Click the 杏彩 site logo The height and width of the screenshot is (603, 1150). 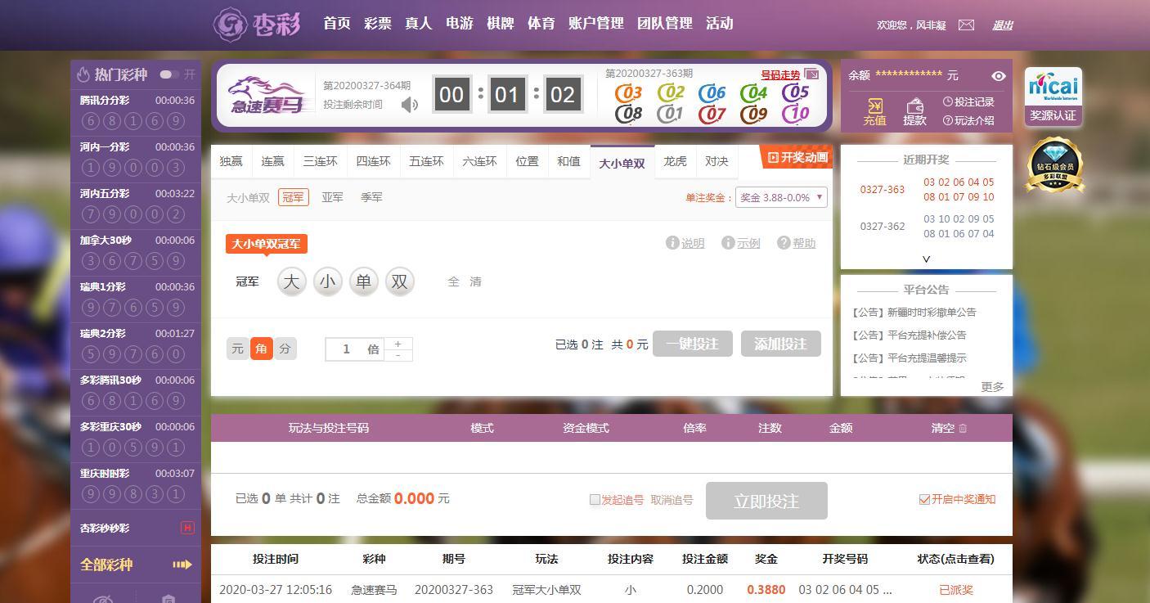click(x=257, y=24)
